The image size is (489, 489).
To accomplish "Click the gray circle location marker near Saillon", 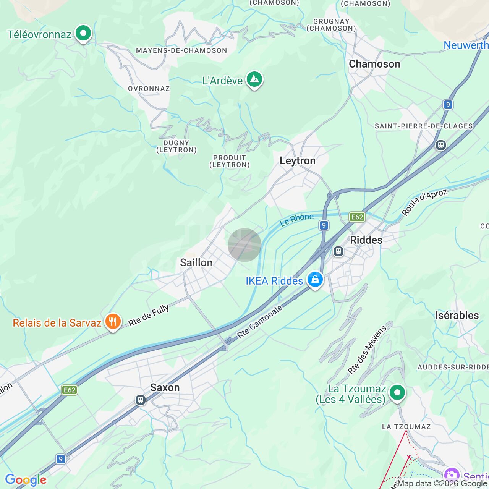I will (244, 245).
